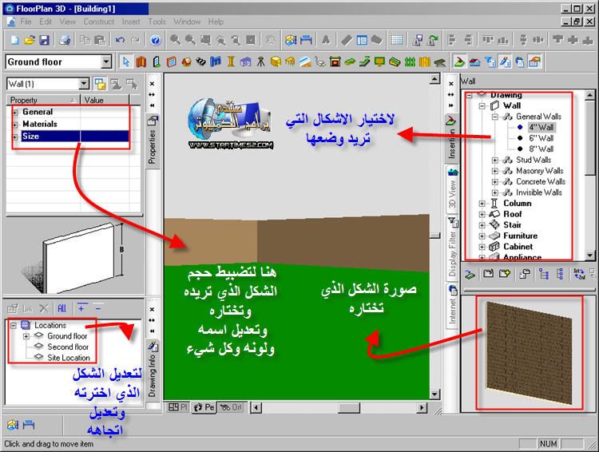
Task: Select Site Location in Locations tree
Action: pos(69,358)
